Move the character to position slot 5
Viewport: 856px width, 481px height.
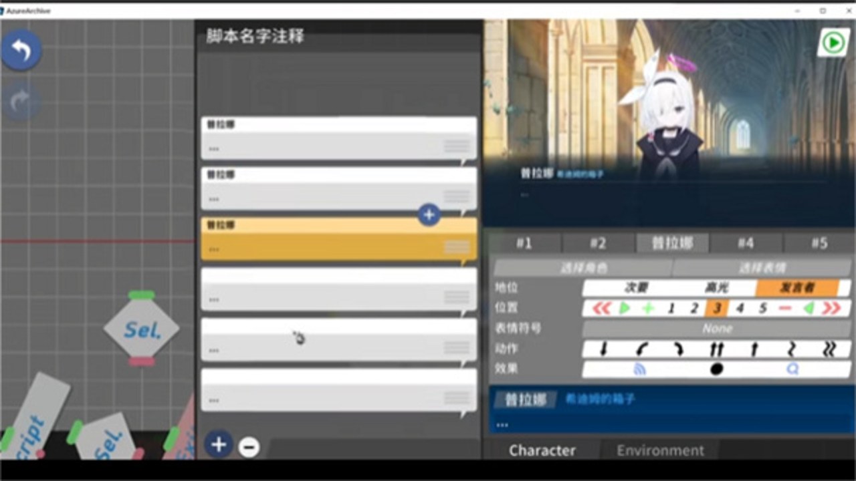[762, 309]
